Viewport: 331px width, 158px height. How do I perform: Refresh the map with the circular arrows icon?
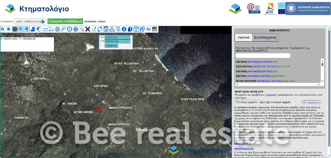click(100, 29)
